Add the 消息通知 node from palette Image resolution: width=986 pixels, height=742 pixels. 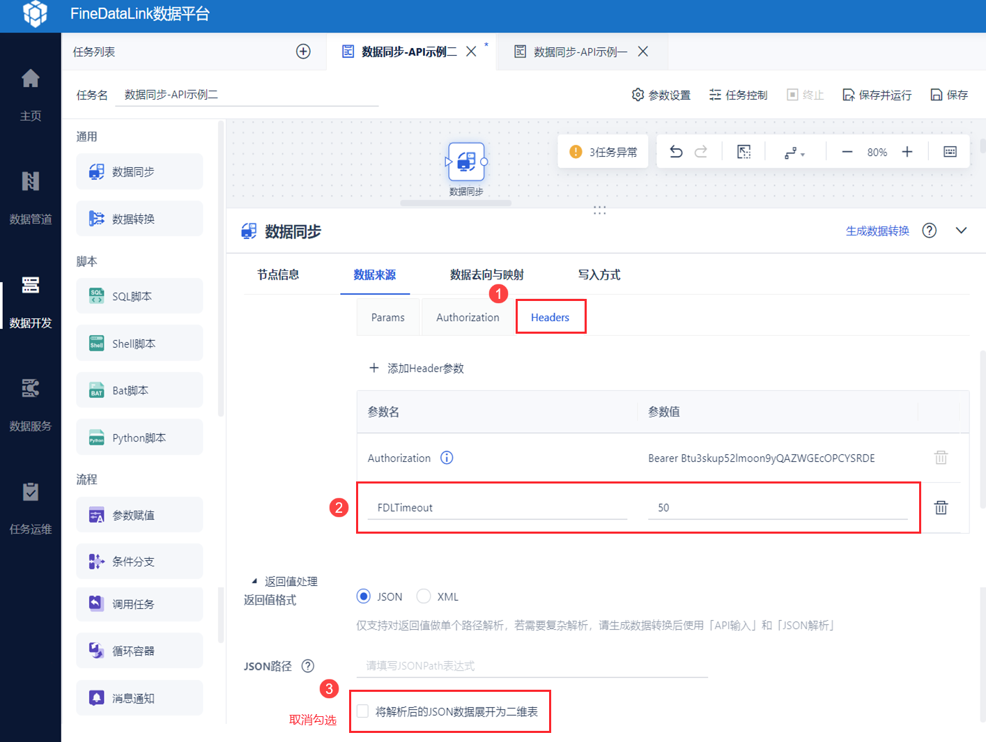tap(139, 698)
